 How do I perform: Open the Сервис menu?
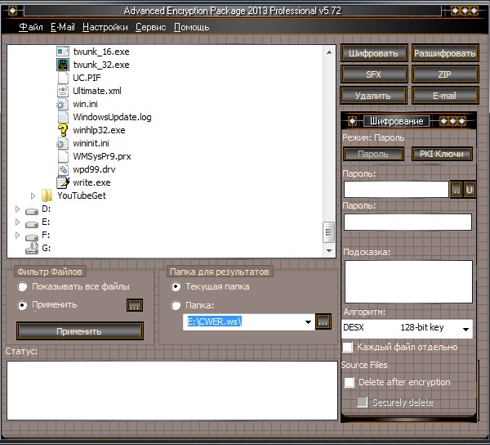(150, 27)
